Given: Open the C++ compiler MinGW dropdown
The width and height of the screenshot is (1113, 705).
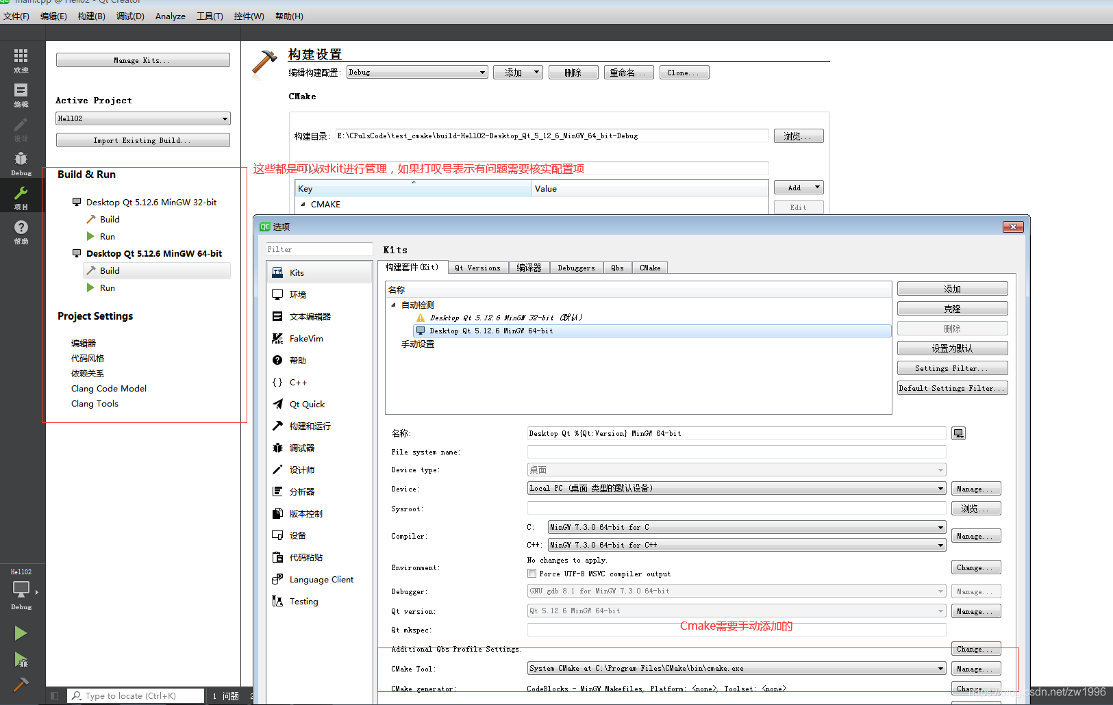Looking at the screenshot, I should pyautogui.click(x=747, y=545).
